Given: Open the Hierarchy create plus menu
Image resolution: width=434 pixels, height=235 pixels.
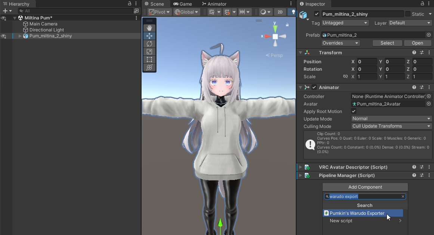Looking at the screenshot, I should pos(7,11).
